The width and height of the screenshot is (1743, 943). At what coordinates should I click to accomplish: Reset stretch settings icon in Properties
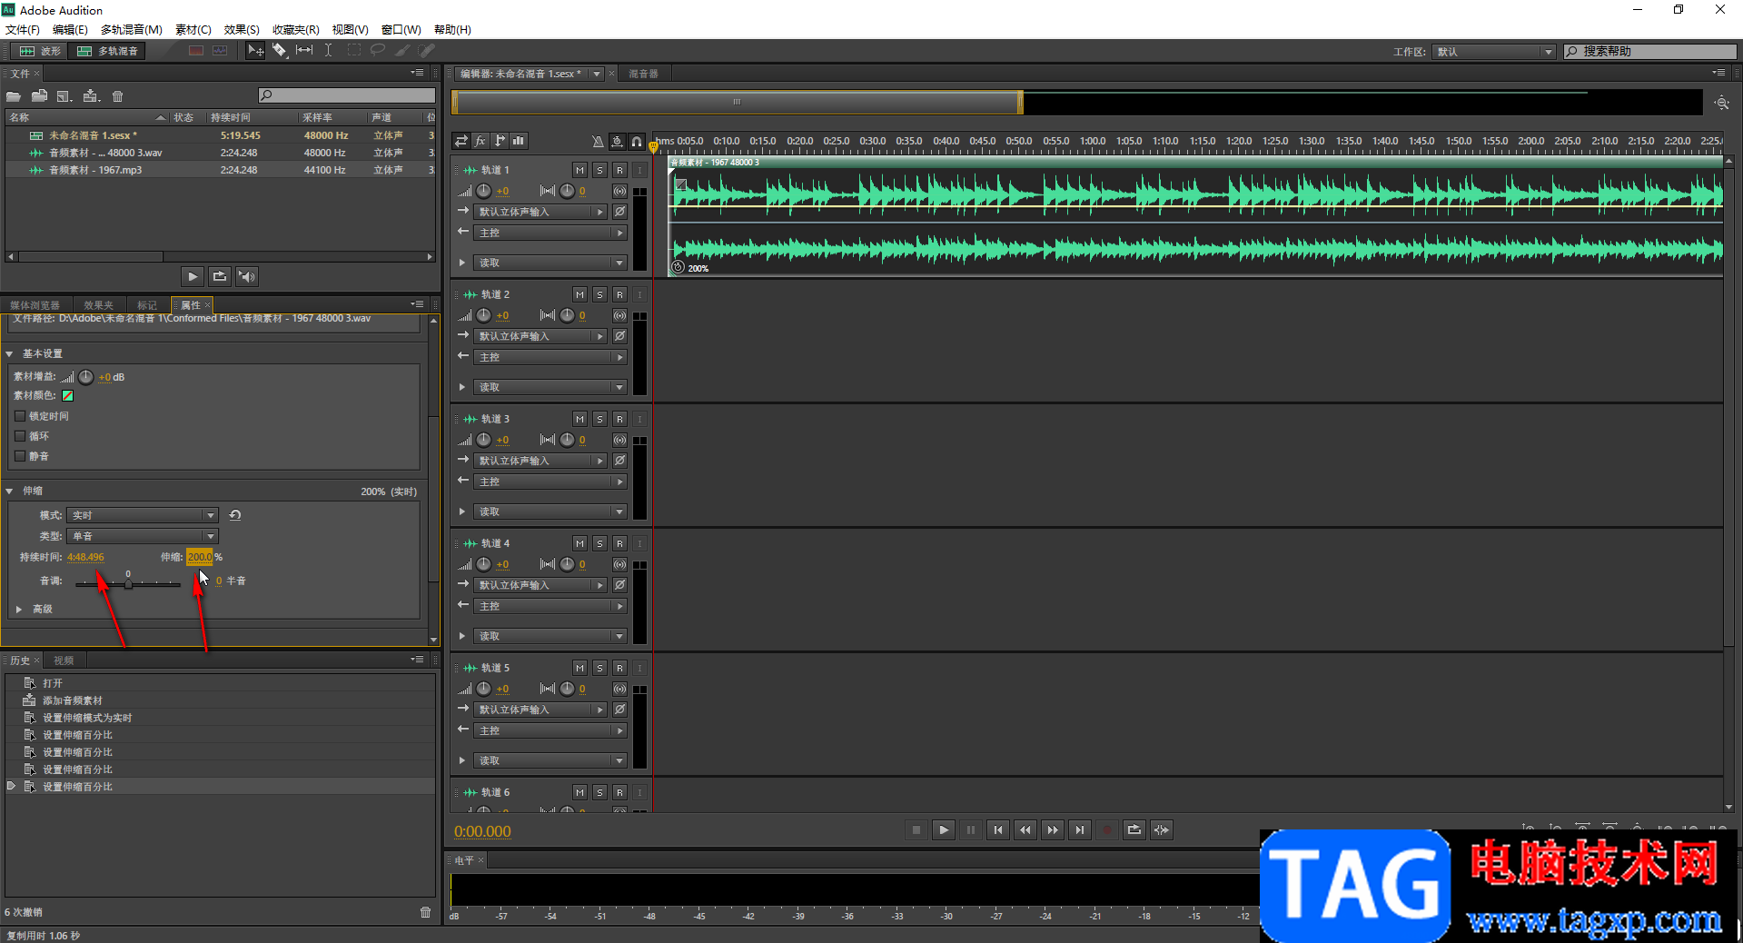(235, 515)
